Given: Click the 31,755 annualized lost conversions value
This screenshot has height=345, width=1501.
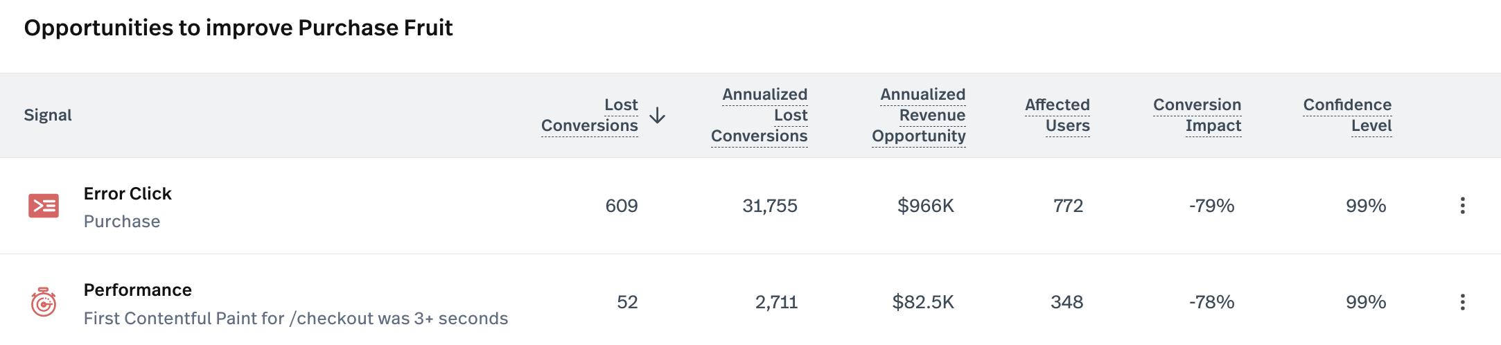Looking at the screenshot, I should point(770,206).
